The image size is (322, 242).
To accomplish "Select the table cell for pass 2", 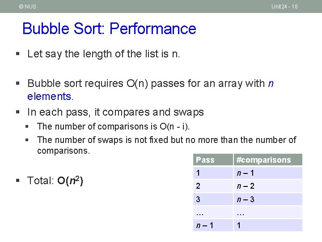I will [213, 186].
